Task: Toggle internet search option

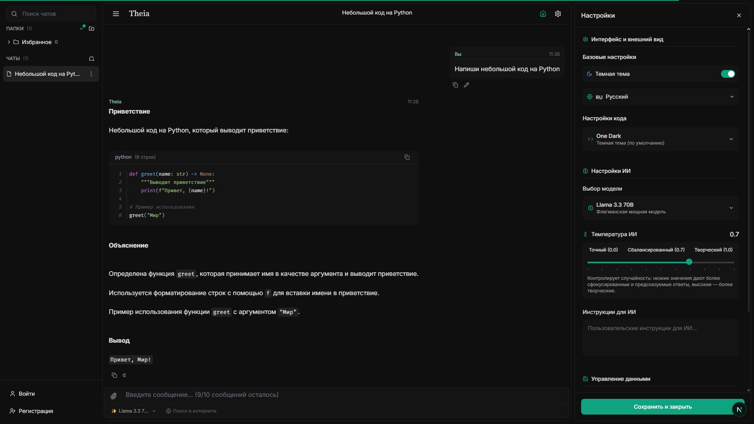Action: [x=191, y=411]
